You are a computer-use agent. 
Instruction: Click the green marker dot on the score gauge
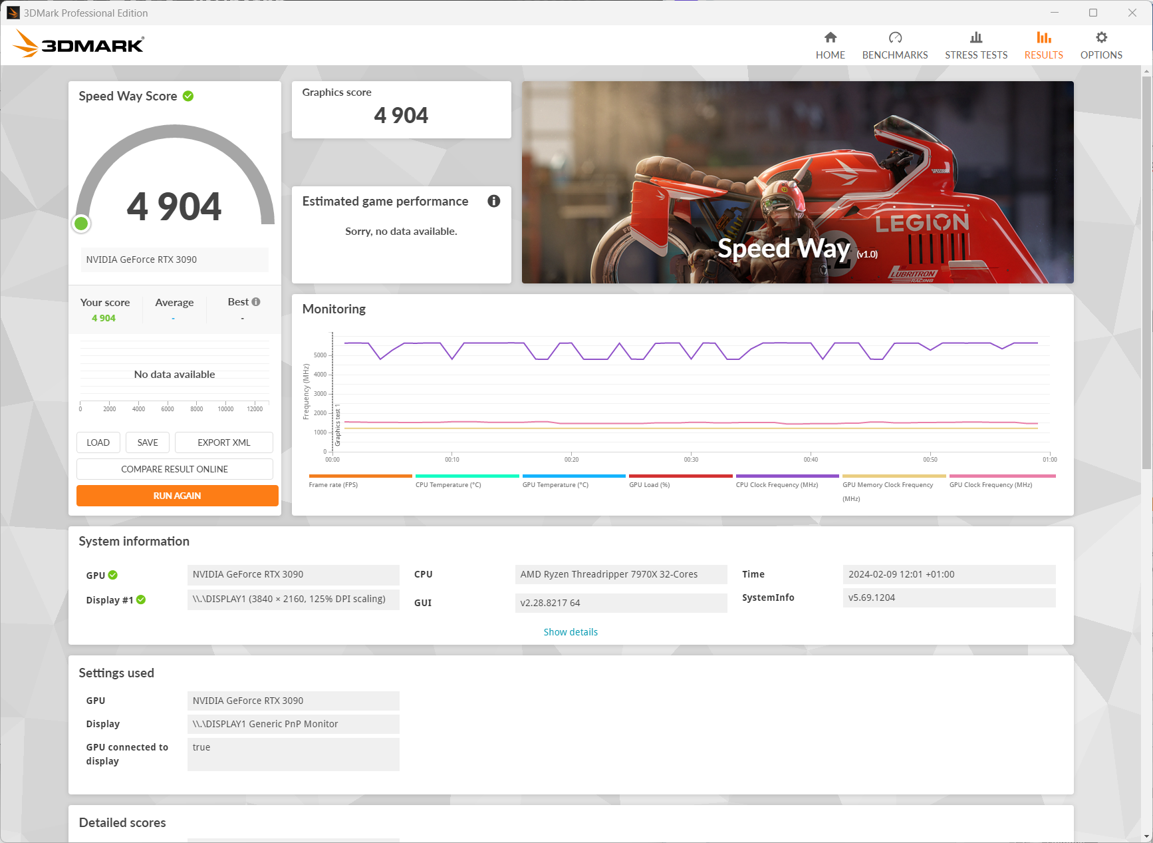click(81, 224)
